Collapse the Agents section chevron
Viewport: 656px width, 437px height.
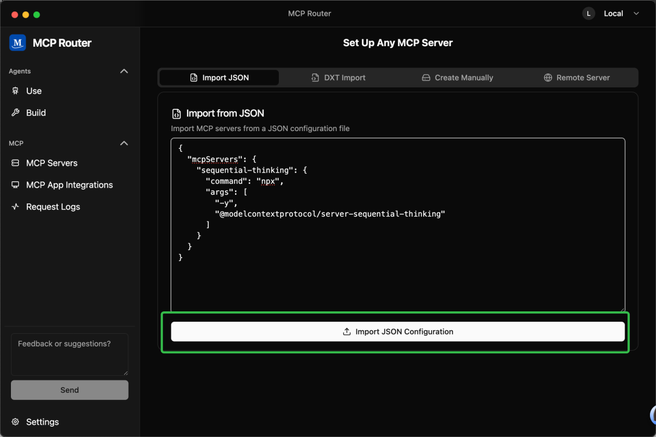coord(124,71)
